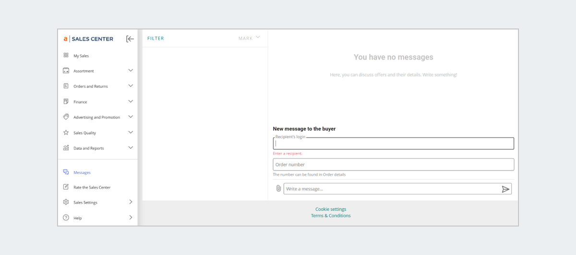Click the 'Enter a recipient.' error text
This screenshot has width=576, height=255.
pyautogui.click(x=288, y=154)
